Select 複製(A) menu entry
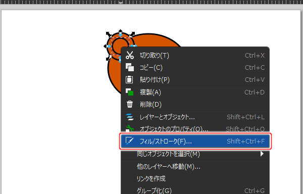 click(x=195, y=92)
